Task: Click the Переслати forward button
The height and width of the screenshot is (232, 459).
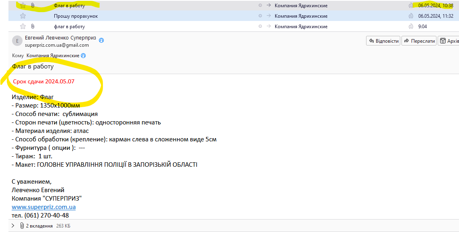Action: coord(419,41)
